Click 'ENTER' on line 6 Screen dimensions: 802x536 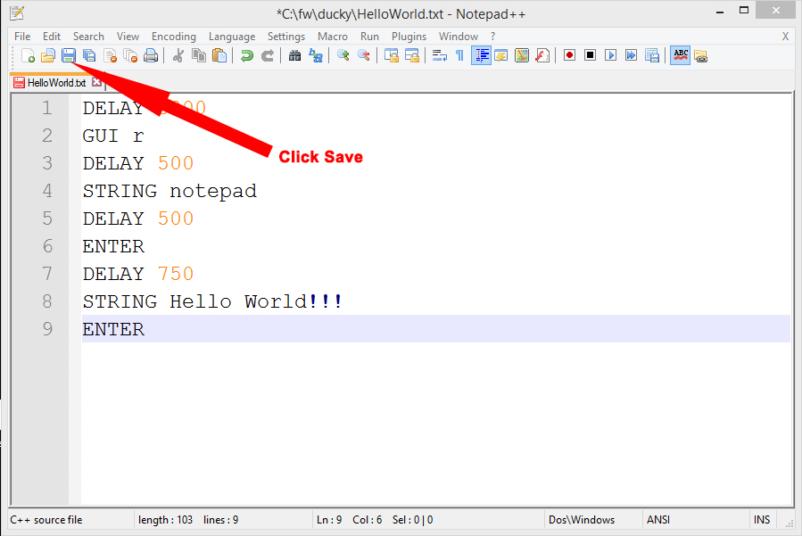pyautogui.click(x=113, y=246)
